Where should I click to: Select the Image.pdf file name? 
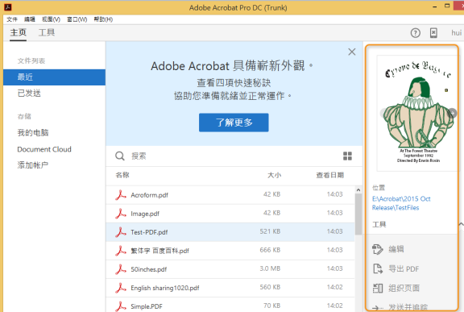145,214
